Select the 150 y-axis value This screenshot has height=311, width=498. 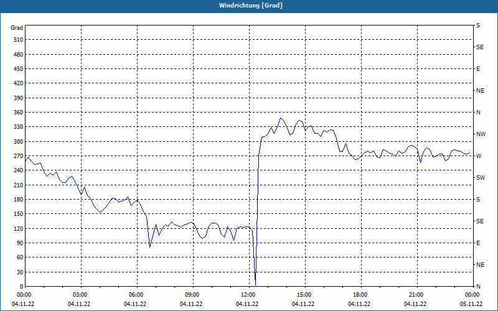click(19, 214)
